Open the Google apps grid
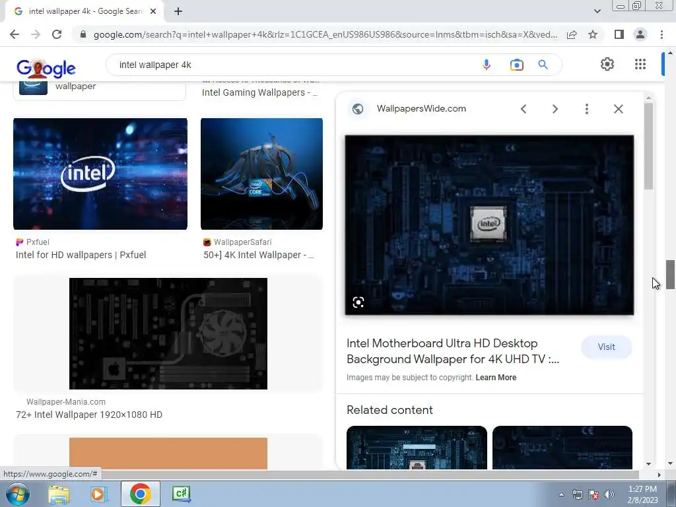Image resolution: width=676 pixels, height=507 pixels. click(x=640, y=64)
